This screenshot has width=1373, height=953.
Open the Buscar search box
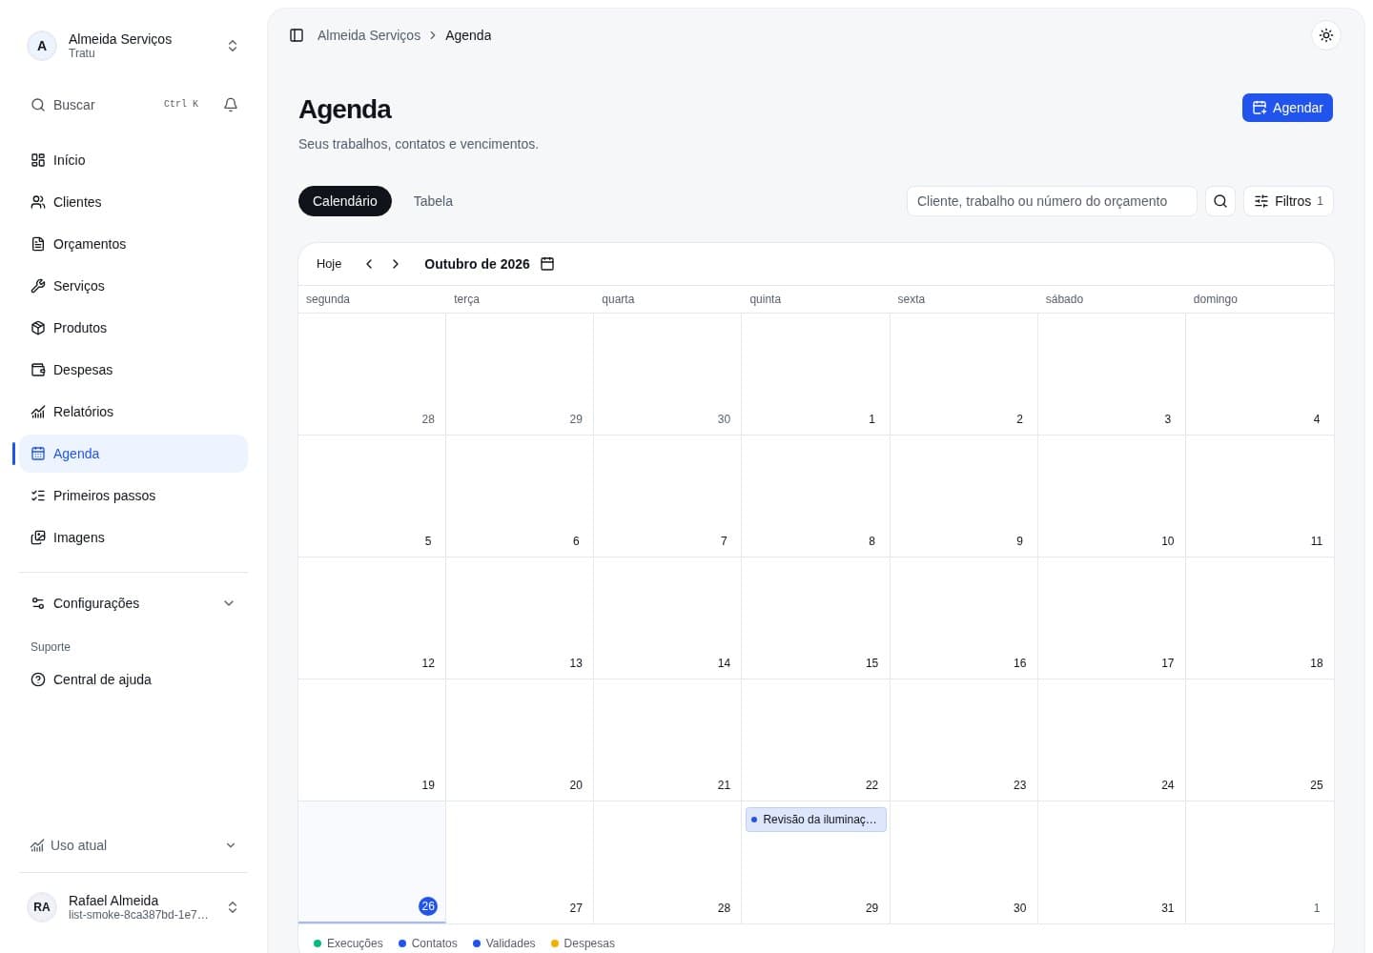[114, 105]
